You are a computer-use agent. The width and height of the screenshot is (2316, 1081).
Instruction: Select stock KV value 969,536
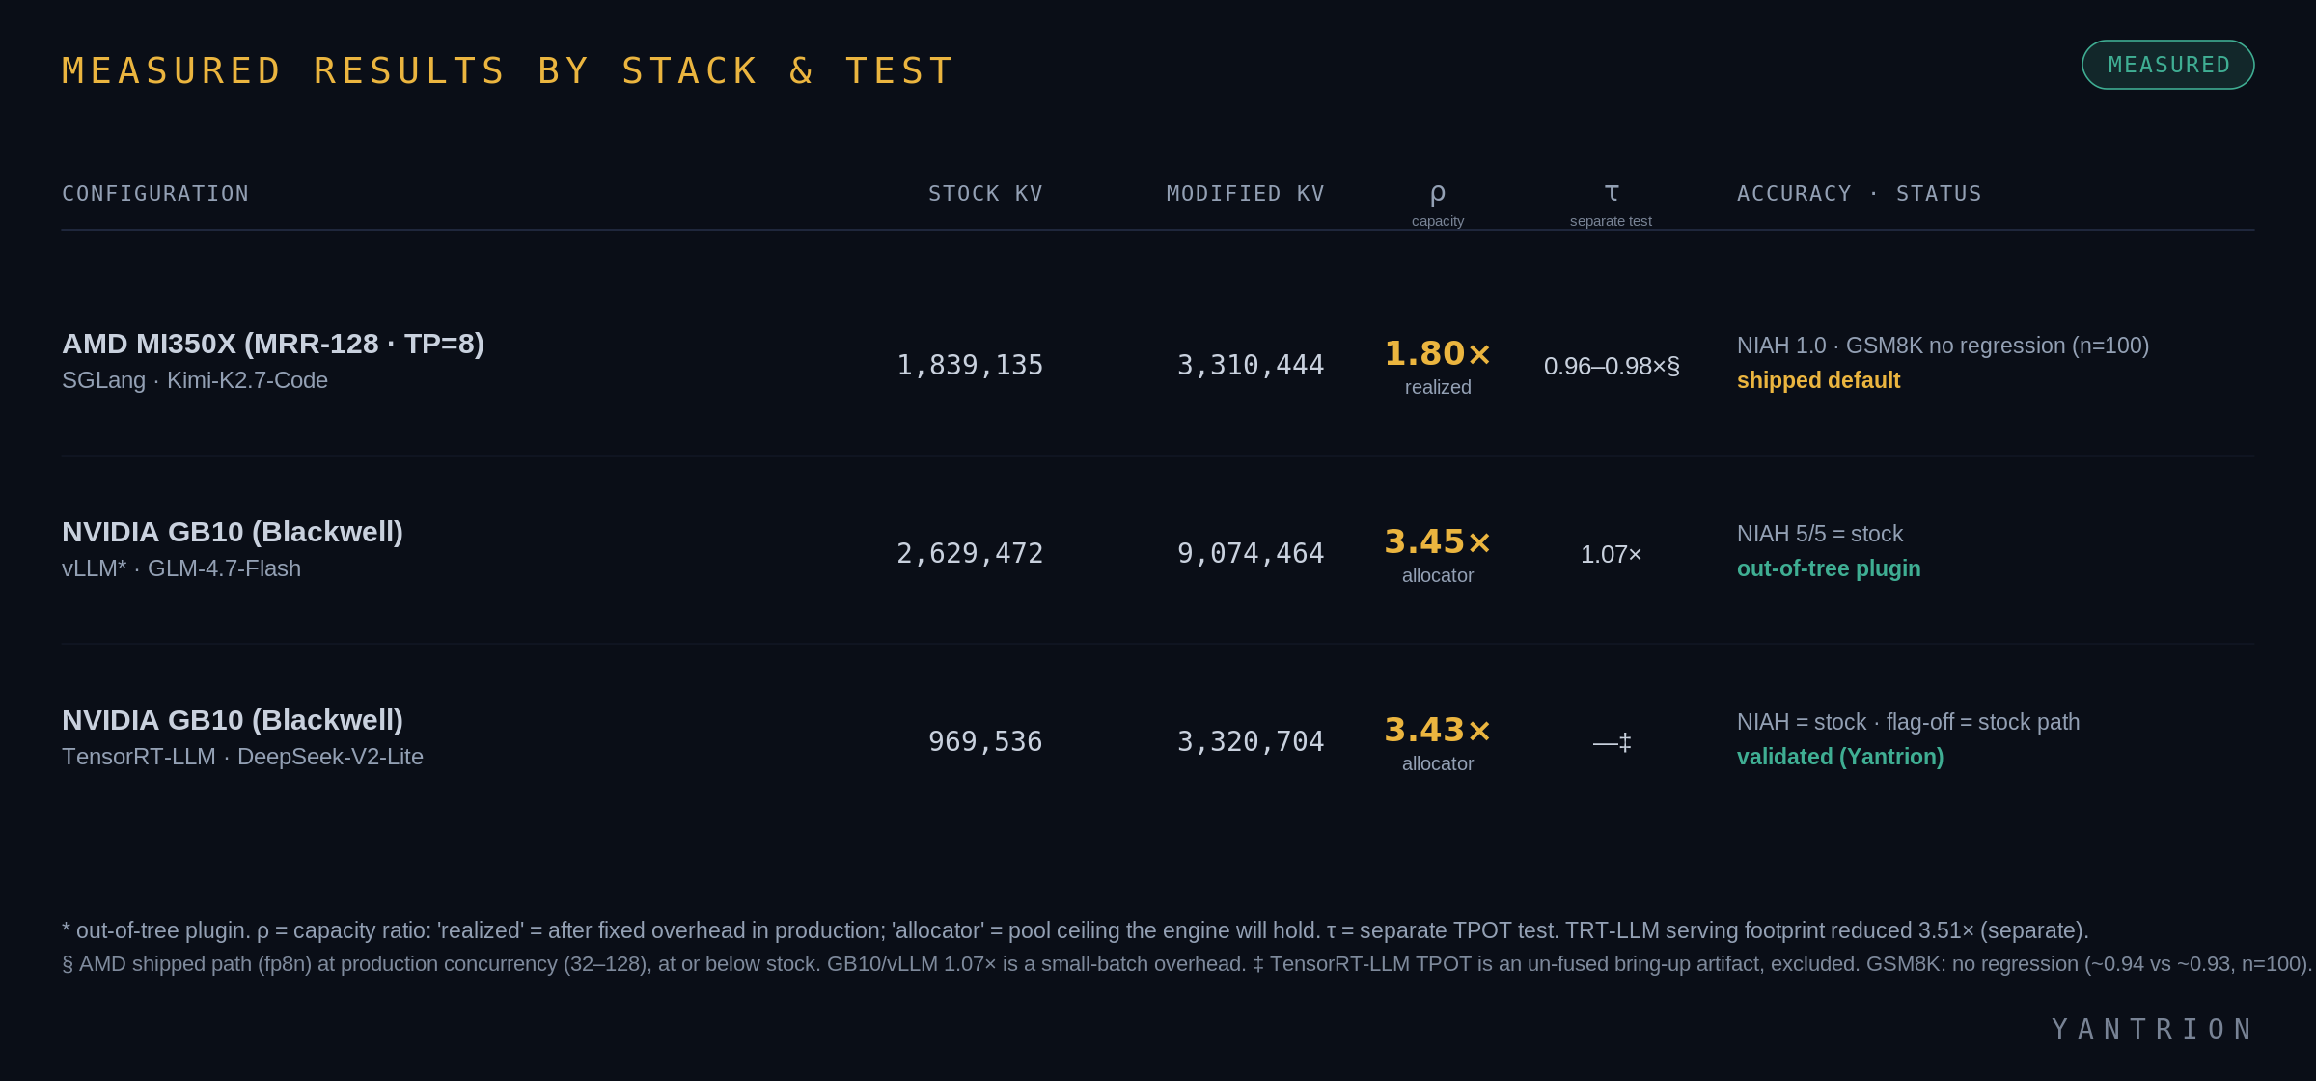[x=985, y=741]
